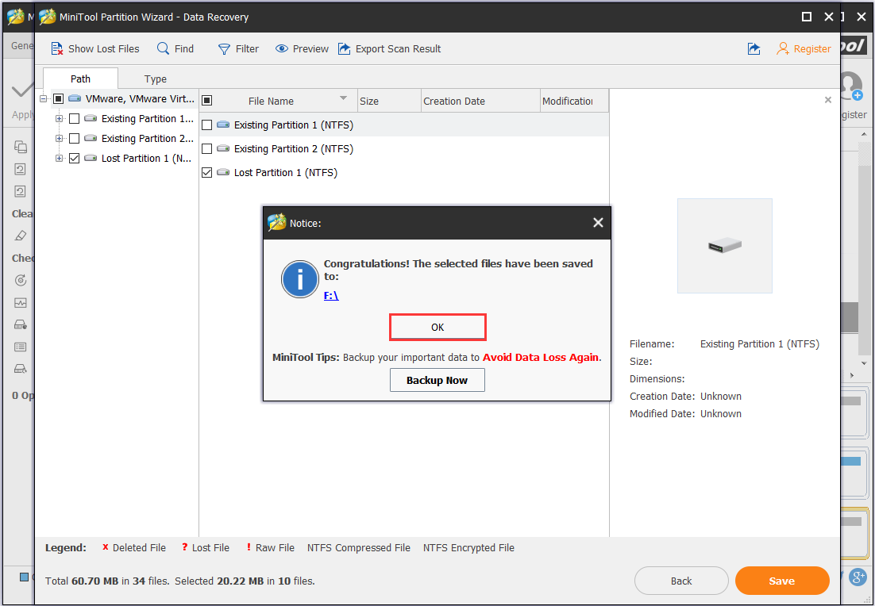
Task: Close the Notice dialog
Action: [x=598, y=222]
